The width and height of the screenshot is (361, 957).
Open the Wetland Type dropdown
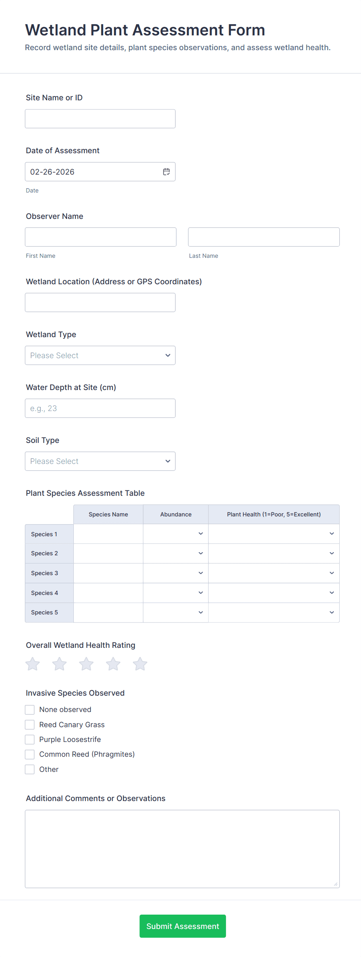pyautogui.click(x=100, y=355)
